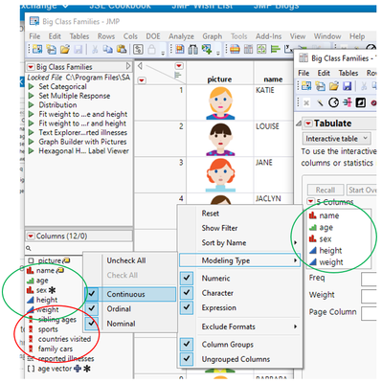382x383 pixels.
Task: Click Uncheck All in the submenu
Action: pyautogui.click(x=126, y=260)
